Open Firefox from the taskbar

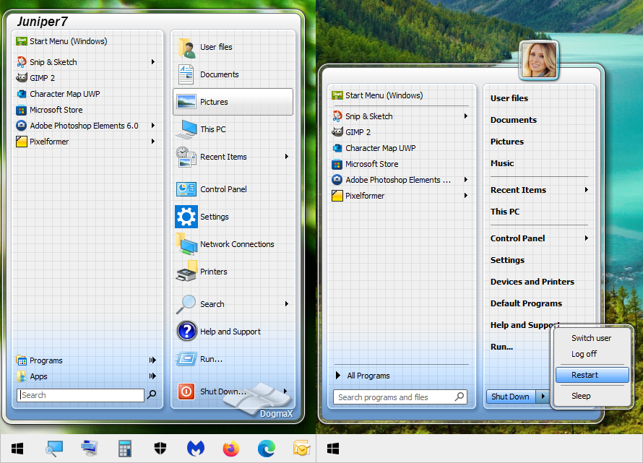point(231,449)
